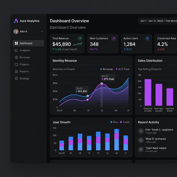Viewport: 177px width, 177px height.
Task: Toggle Blue series in User Growth legend
Action: pos(114,122)
